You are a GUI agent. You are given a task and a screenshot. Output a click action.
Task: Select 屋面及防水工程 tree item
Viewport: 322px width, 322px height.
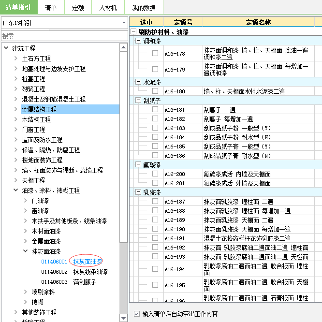pyautogui.click(x=42, y=140)
